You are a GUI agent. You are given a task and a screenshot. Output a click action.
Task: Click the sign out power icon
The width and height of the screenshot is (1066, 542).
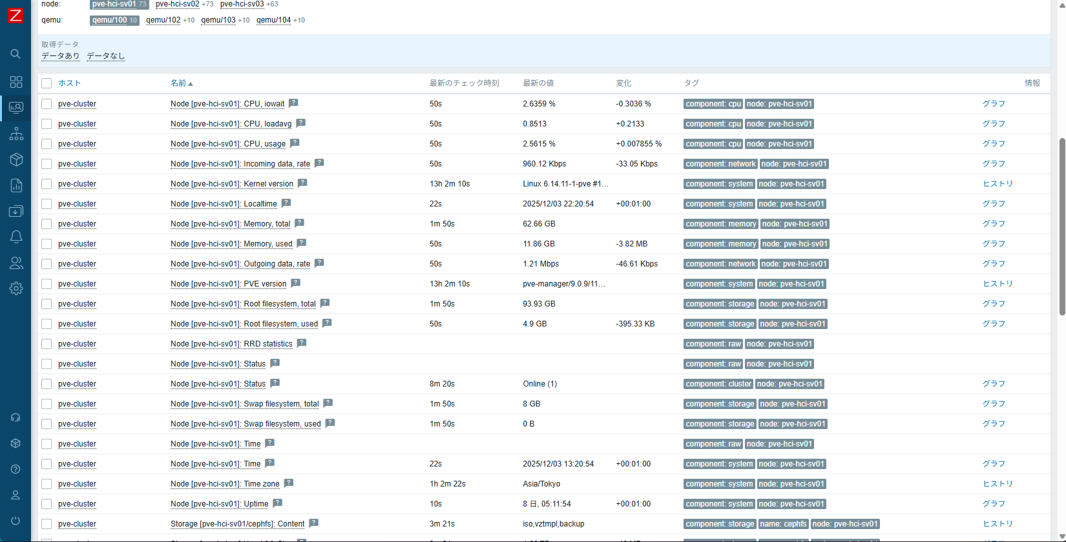pos(16,521)
